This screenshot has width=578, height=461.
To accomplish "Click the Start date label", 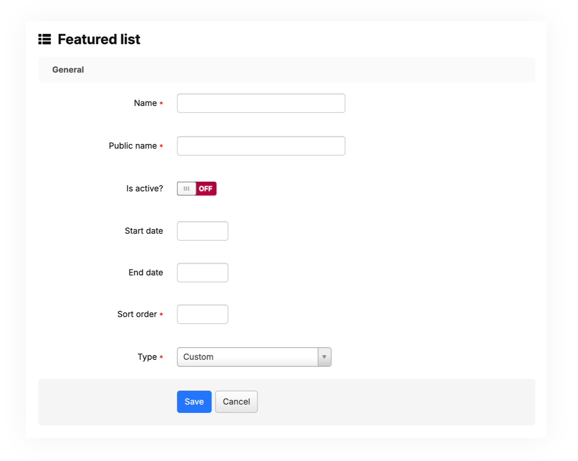I will tap(144, 231).
